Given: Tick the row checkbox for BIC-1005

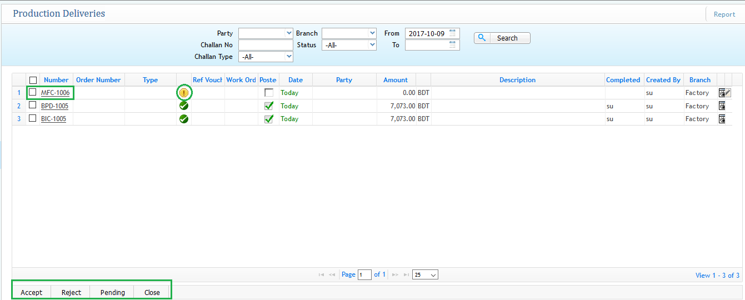Looking at the screenshot, I should tap(33, 118).
